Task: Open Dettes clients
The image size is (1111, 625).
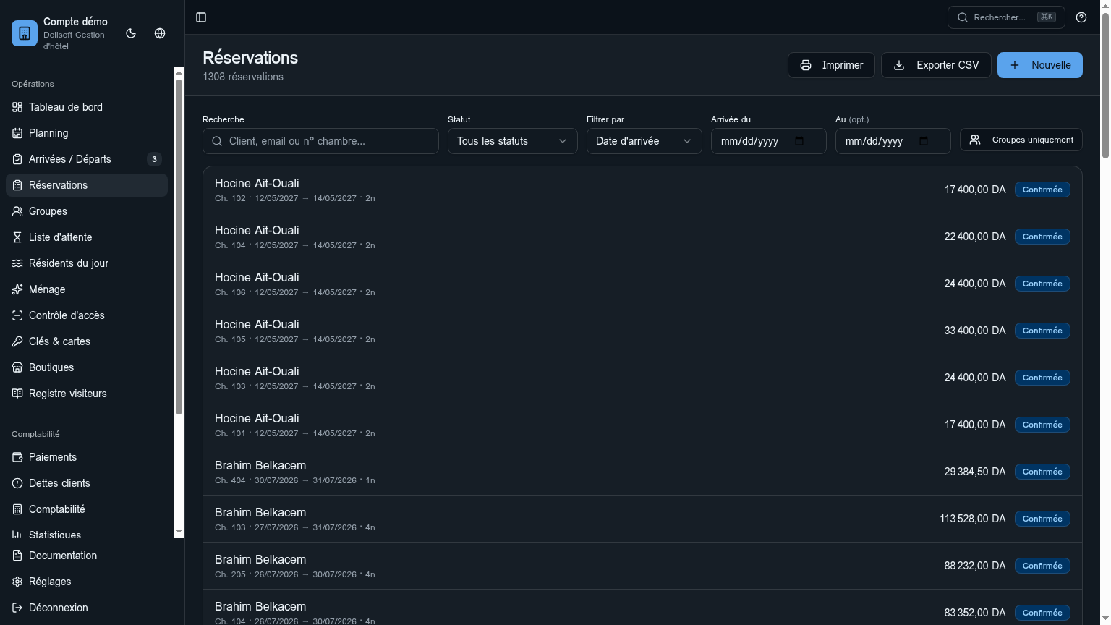Action: coord(87,483)
